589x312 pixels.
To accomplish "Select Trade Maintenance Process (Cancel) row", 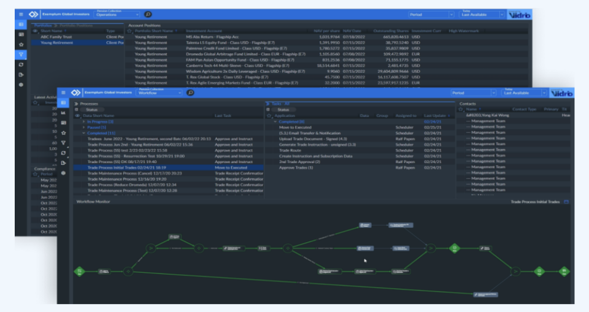I will 169,173.
